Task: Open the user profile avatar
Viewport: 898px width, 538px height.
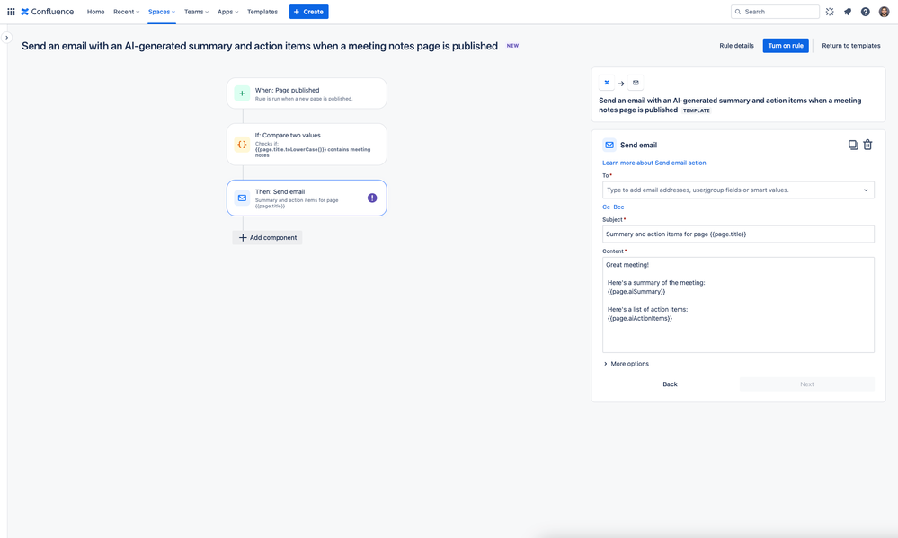Action: click(884, 12)
